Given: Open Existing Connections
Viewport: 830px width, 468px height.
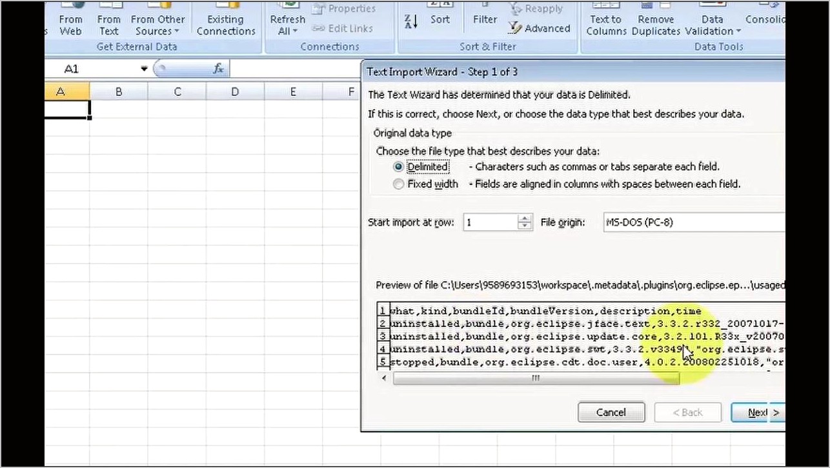Looking at the screenshot, I should tap(226, 19).
